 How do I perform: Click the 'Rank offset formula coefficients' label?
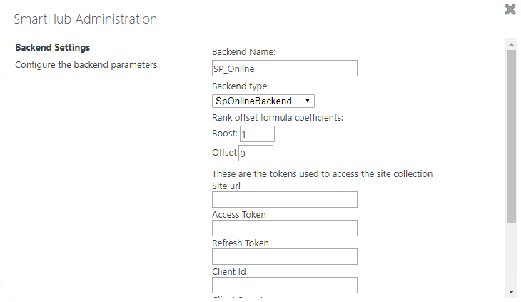point(278,117)
